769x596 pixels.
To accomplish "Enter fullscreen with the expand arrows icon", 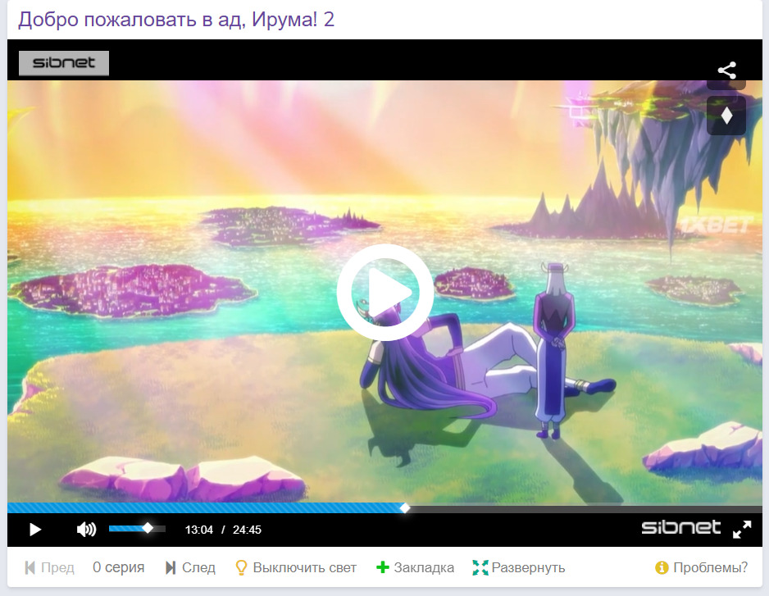I will pyautogui.click(x=741, y=530).
